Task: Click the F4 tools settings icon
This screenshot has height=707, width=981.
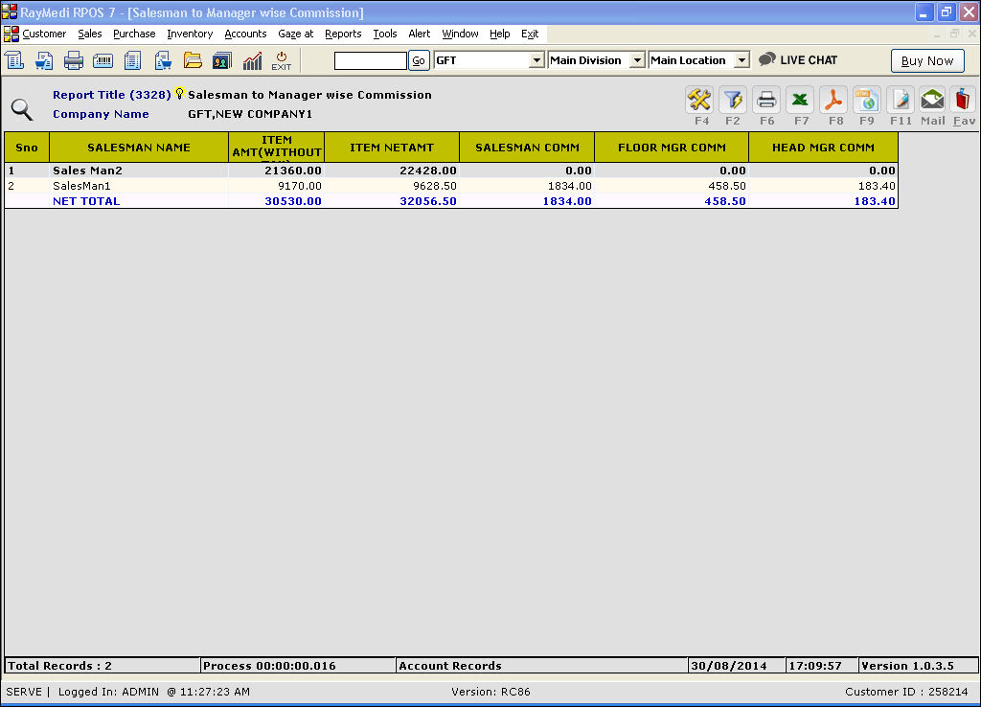Action: coord(699,100)
